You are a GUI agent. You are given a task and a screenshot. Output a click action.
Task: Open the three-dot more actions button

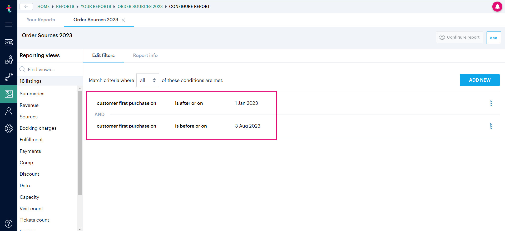click(x=494, y=38)
